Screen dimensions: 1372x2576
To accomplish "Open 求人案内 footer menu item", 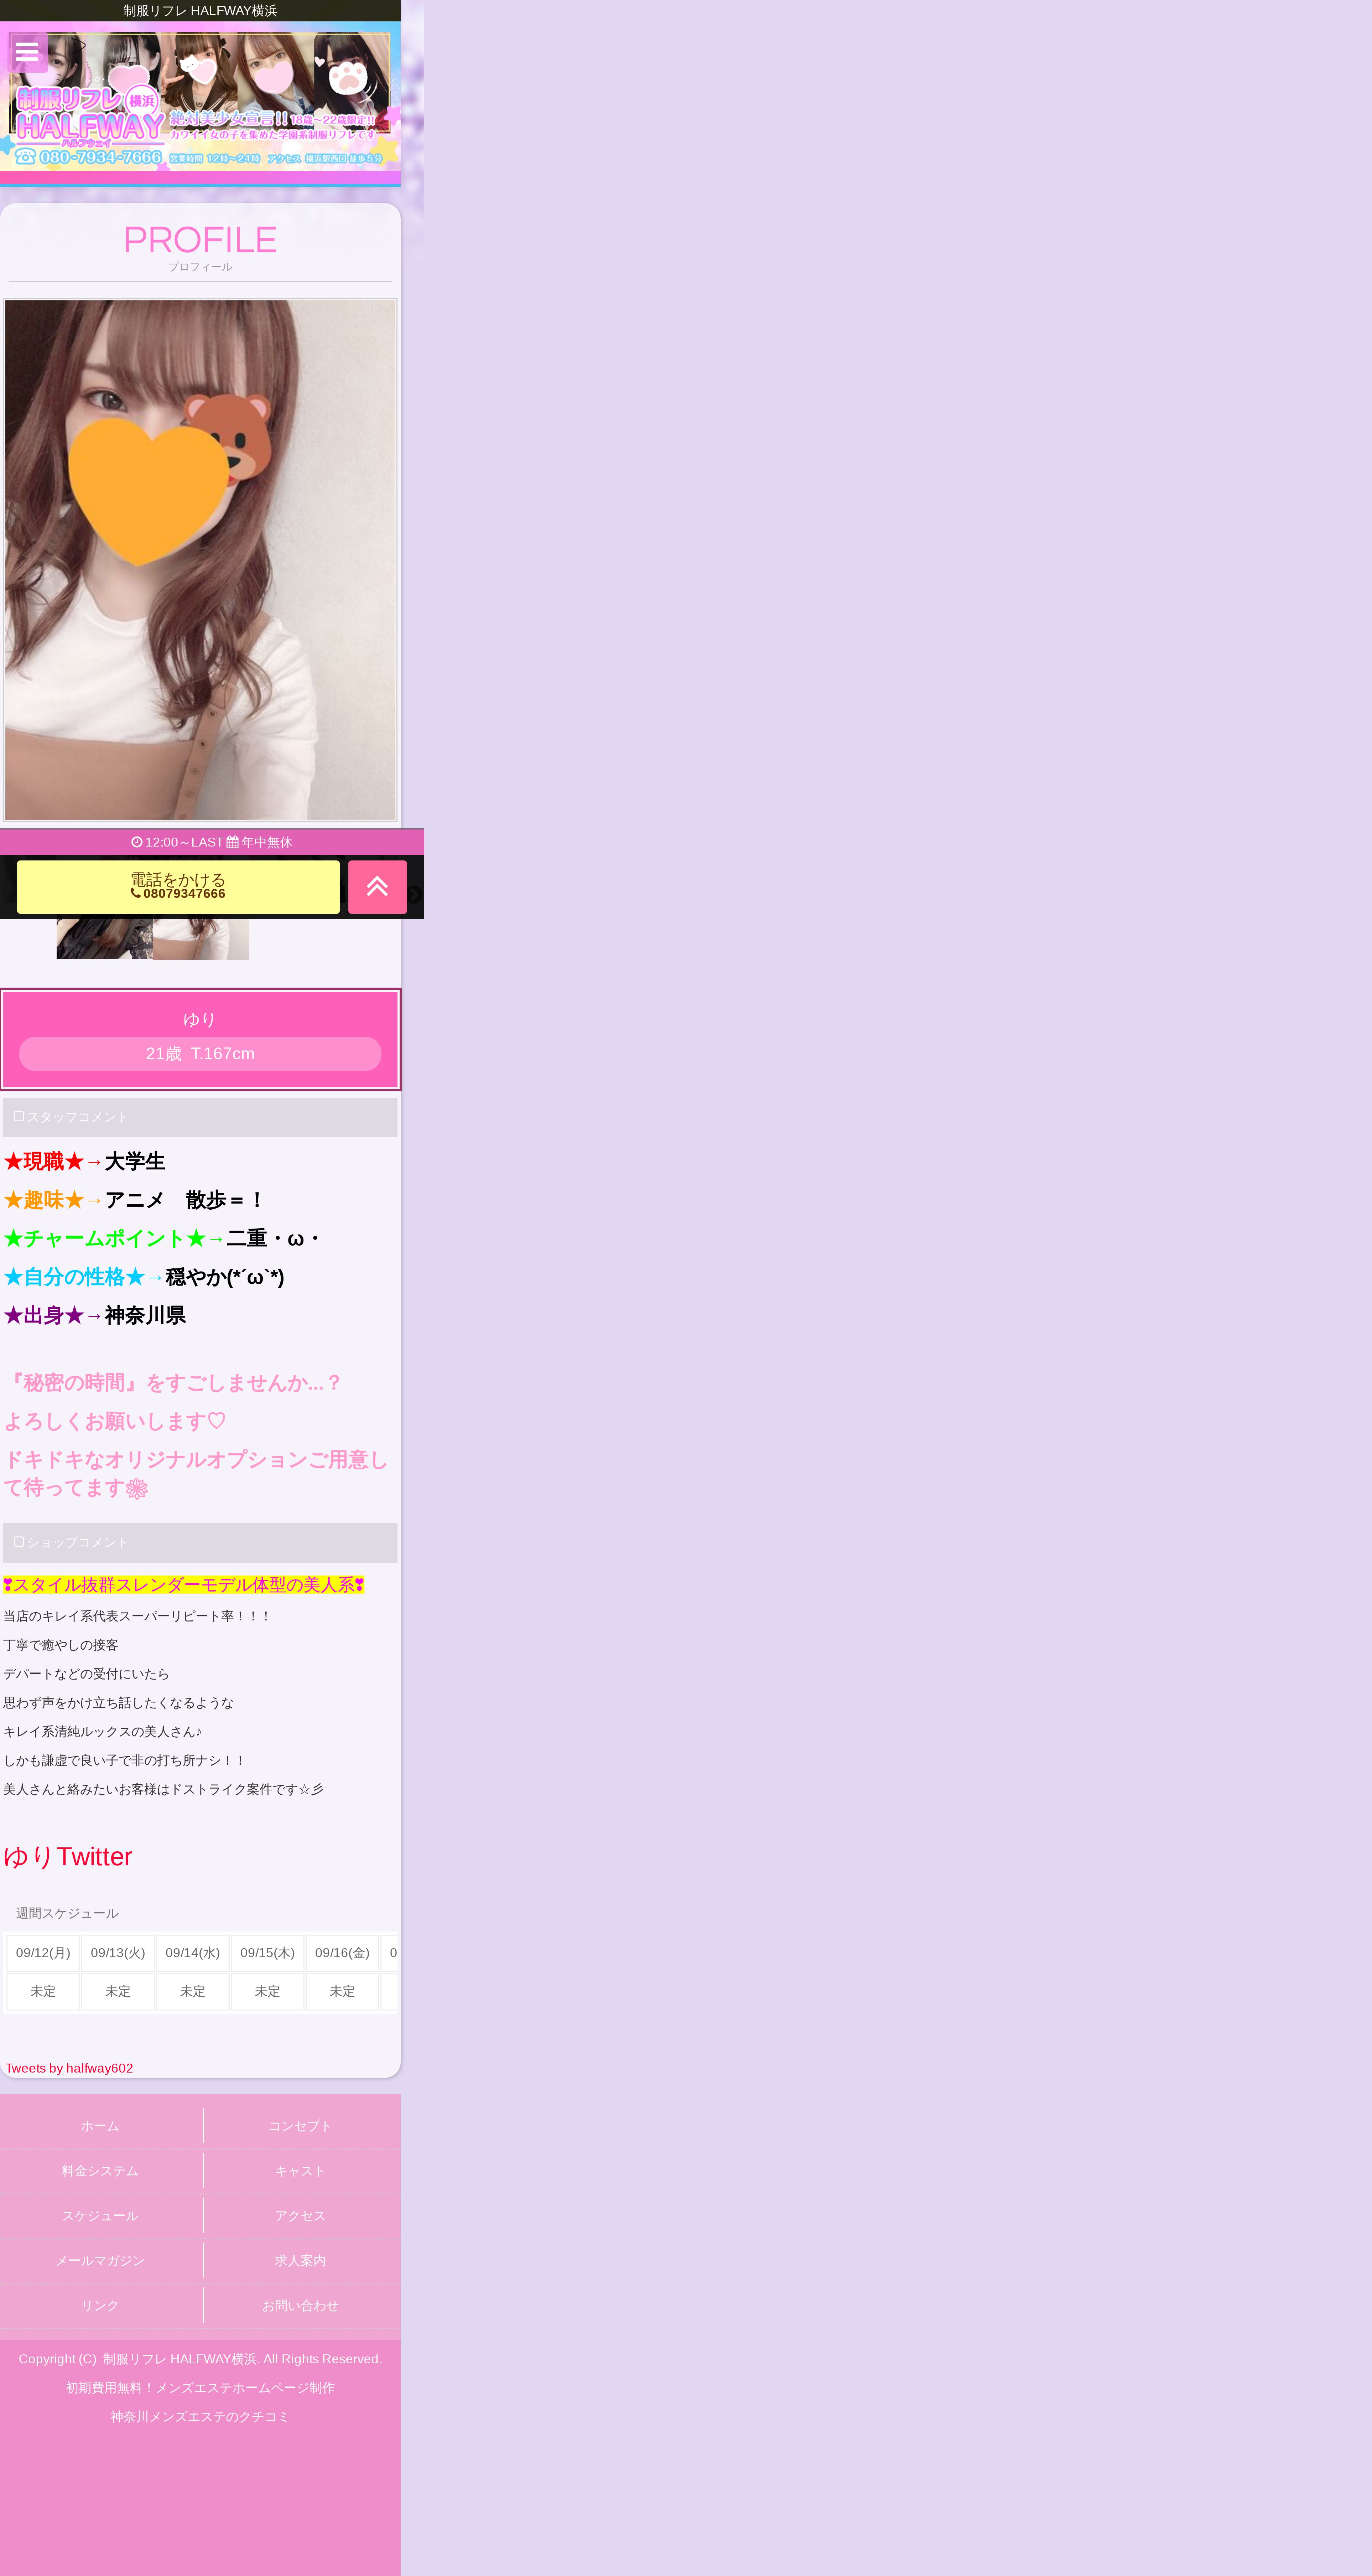I will pyautogui.click(x=300, y=2261).
